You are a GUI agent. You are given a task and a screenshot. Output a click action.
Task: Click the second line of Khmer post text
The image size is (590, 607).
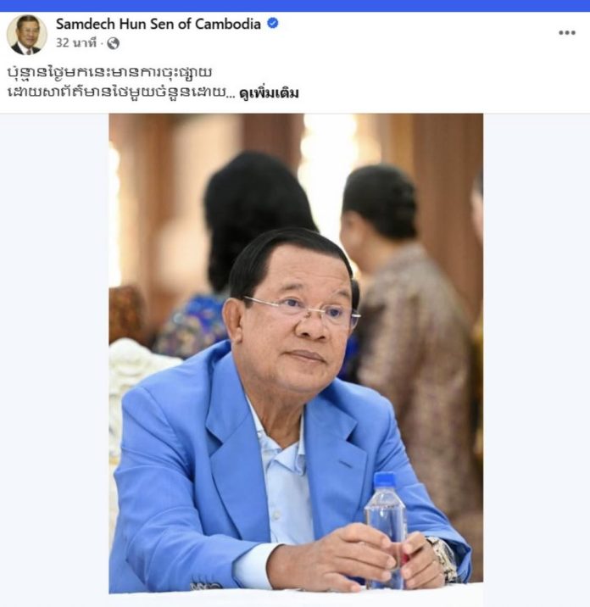[x=121, y=93]
